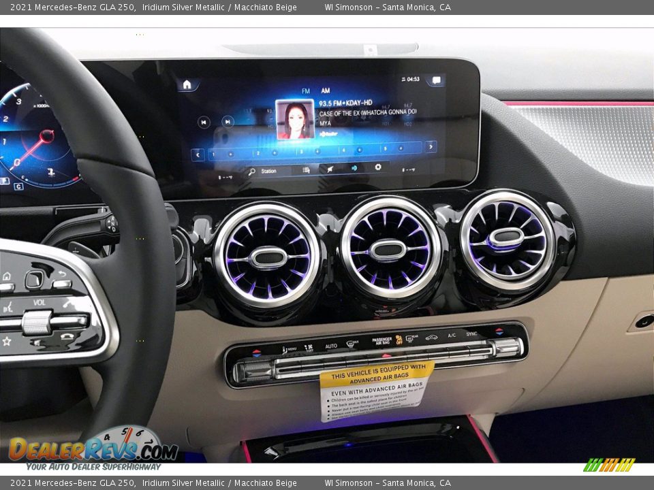
Task: Toggle A/C on the climate panel
Action: (x=450, y=335)
